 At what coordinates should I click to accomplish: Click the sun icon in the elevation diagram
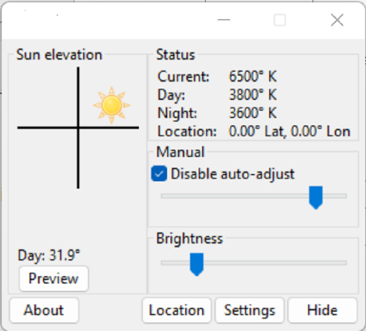pyautogui.click(x=112, y=105)
